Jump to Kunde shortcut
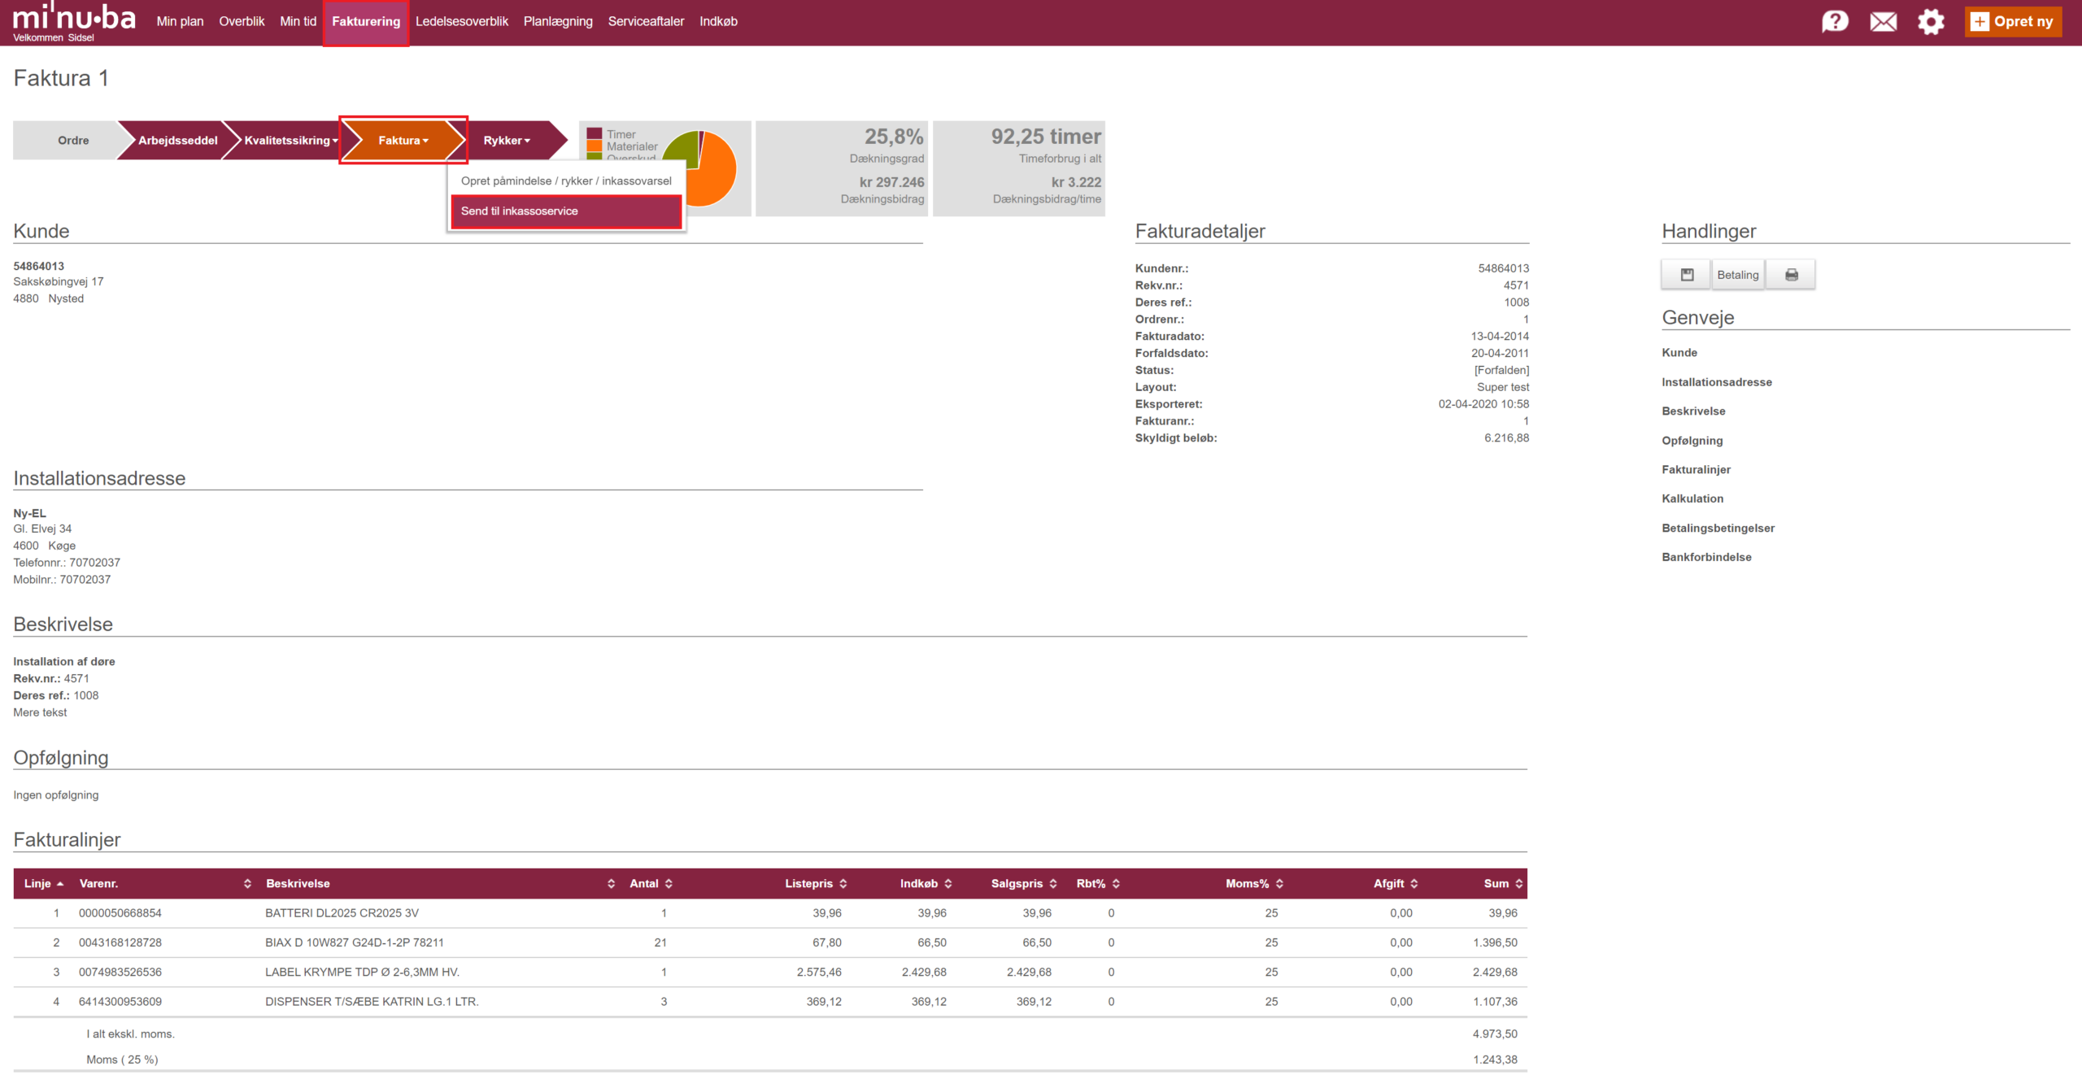Viewport: 2082px width, 1075px height. tap(1679, 352)
